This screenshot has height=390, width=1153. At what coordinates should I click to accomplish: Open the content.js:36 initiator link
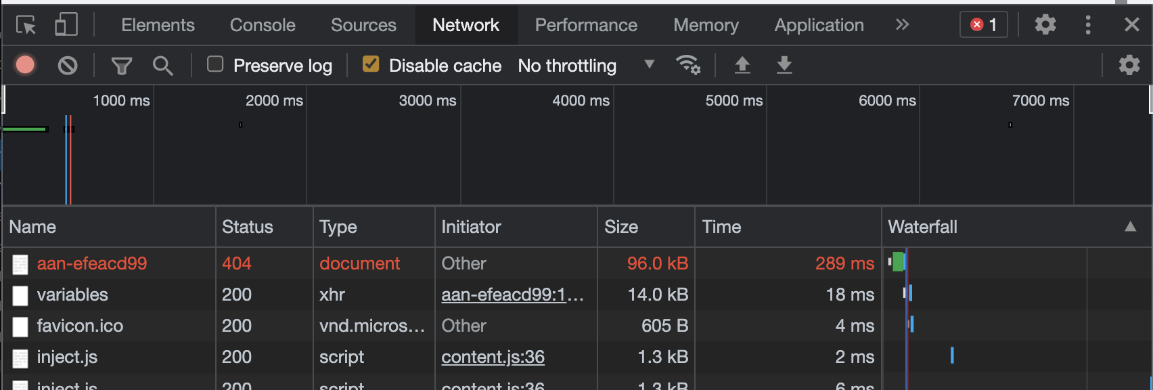point(493,357)
